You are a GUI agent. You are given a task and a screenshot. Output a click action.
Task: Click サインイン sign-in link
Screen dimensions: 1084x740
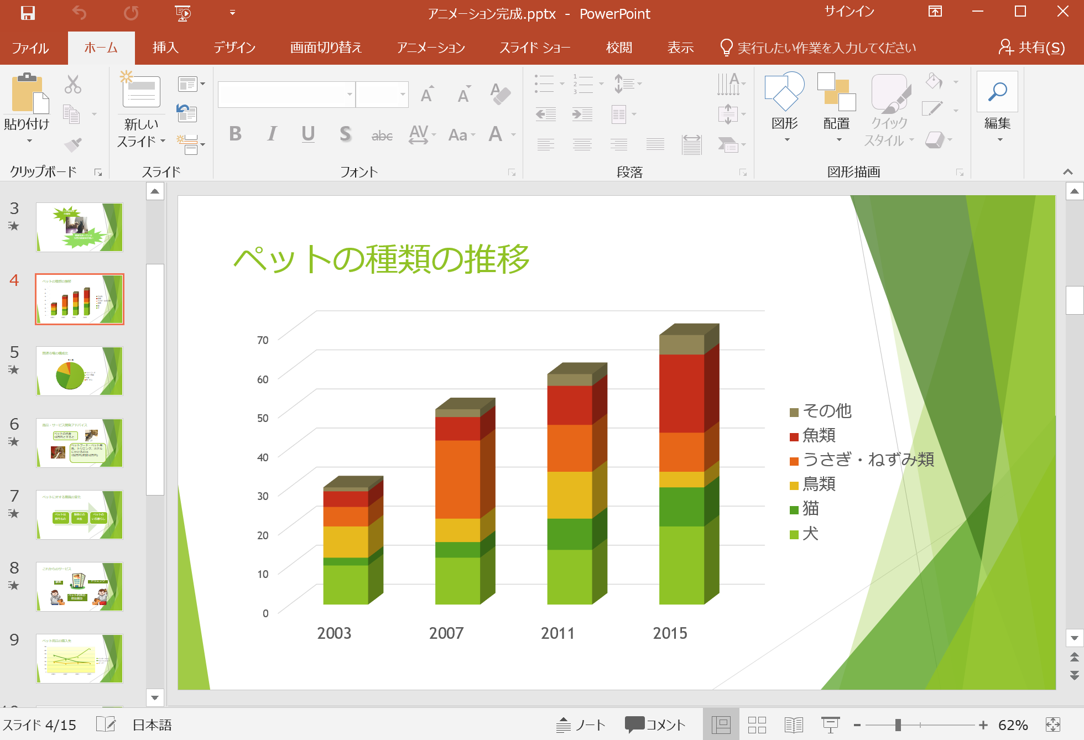[849, 12]
